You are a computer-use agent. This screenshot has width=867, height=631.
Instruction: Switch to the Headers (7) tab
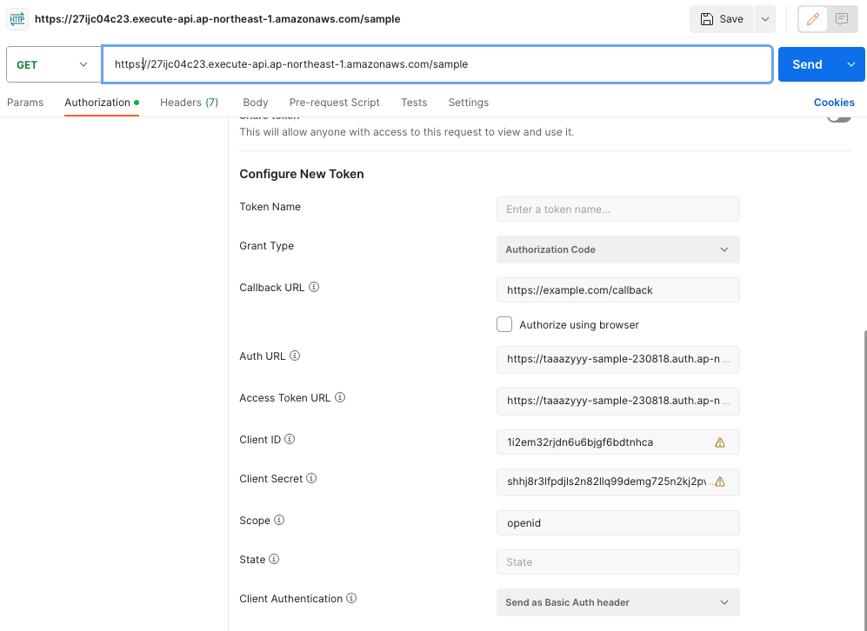[x=189, y=102]
